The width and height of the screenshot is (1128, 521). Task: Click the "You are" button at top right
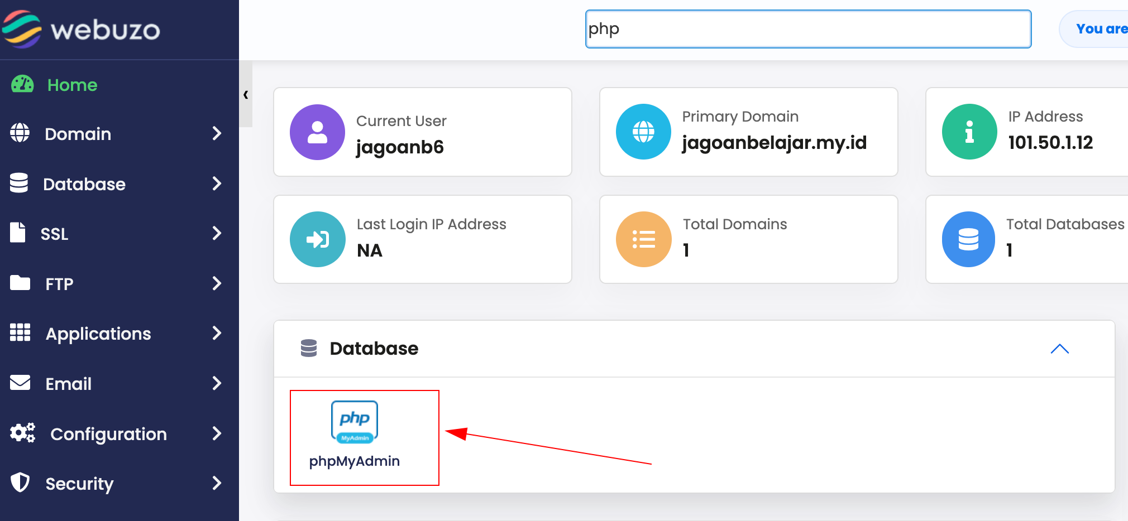click(x=1094, y=29)
